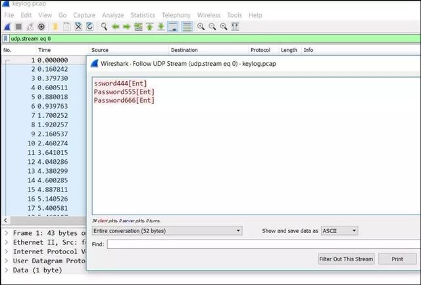Click the packet list scroll-left arrow
421x285 pixels.
6,220
